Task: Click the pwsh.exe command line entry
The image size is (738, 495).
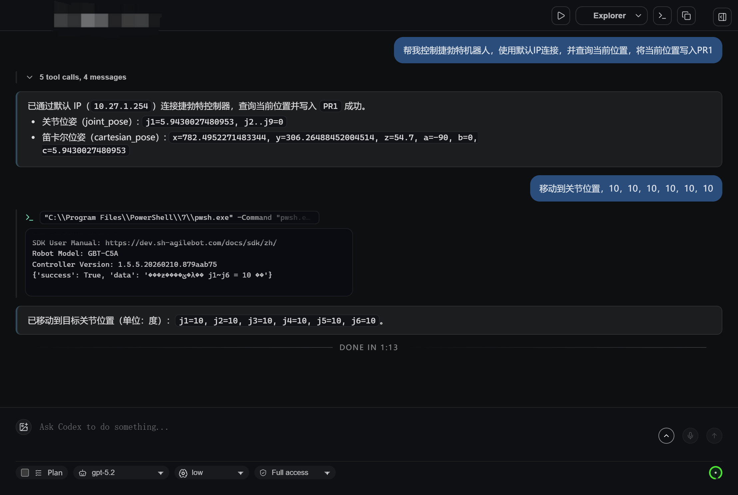Action: click(x=179, y=218)
